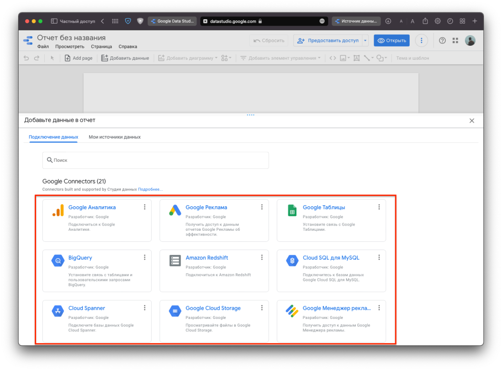Toggle the Safari sidebar icon
Image resolution: width=502 pixels, height=370 pixels.
(x=54, y=21)
